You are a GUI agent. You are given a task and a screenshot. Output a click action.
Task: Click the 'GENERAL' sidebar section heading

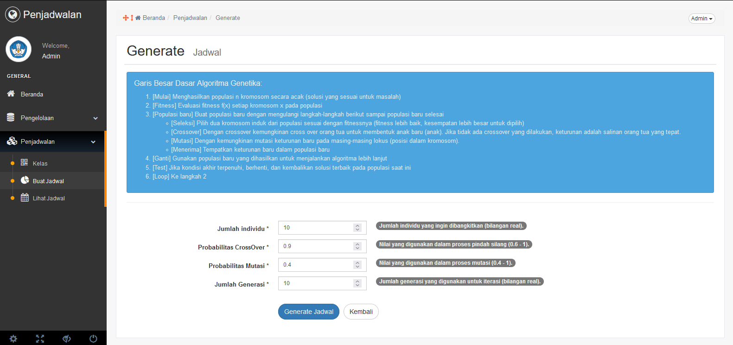[19, 76]
